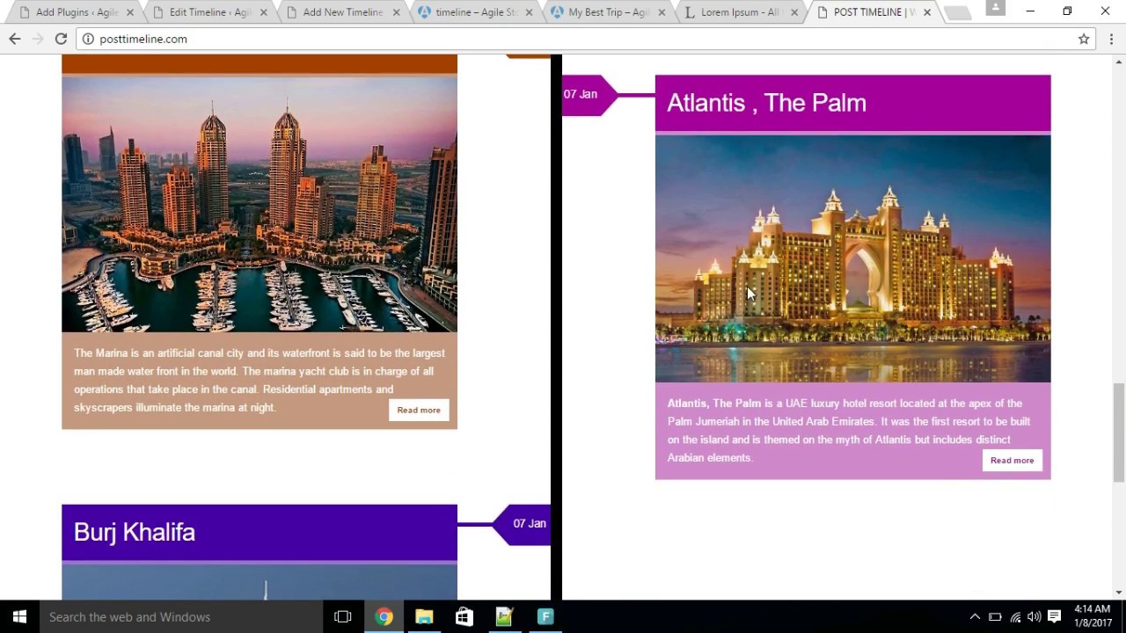1126x633 pixels.
Task: Close the Edit Timeline tab
Action: pos(263,12)
